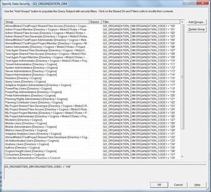This screenshot has height=192, width=211.
Task: Cancel the data security dialog
Action: click(x=178, y=185)
